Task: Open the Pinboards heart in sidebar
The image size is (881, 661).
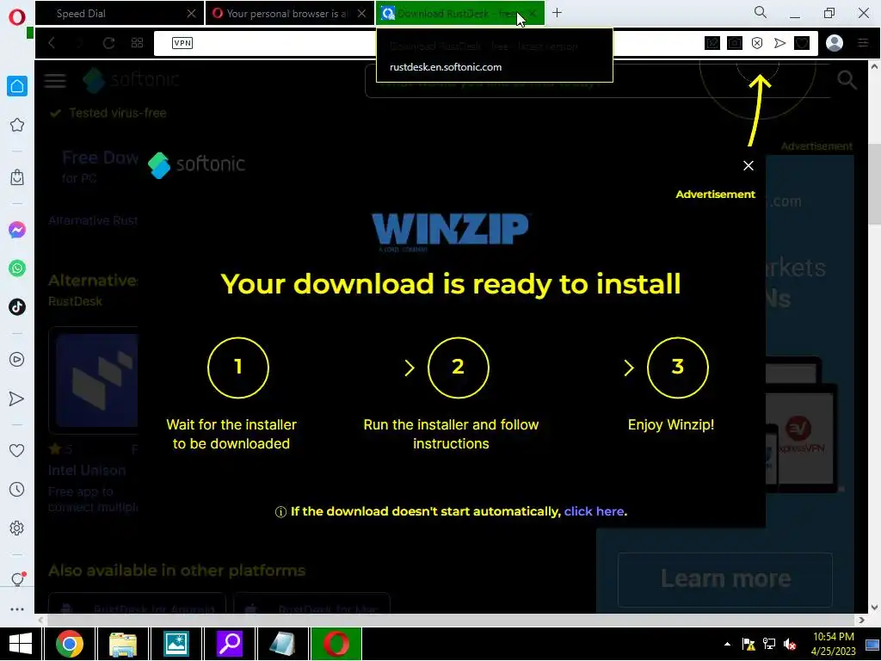Action: click(17, 450)
